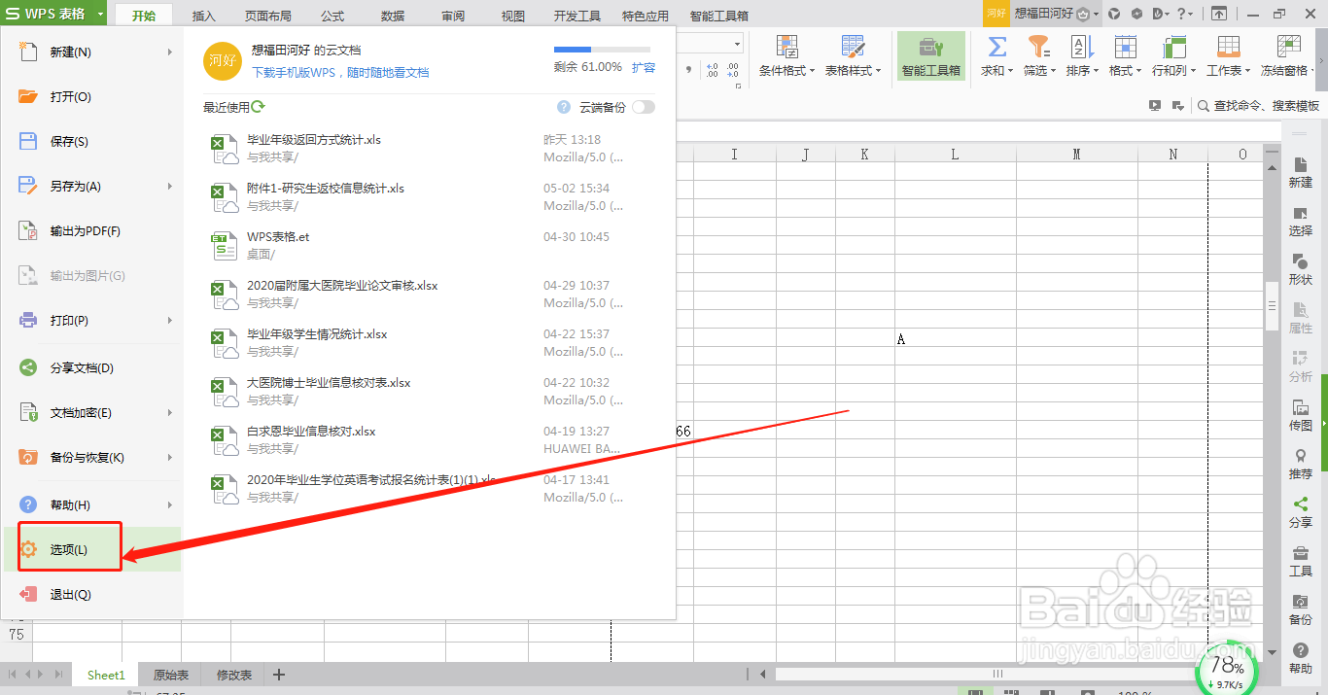Click 退出(Q) to quit
Image resolution: width=1328 pixels, height=695 pixels.
tap(91, 594)
